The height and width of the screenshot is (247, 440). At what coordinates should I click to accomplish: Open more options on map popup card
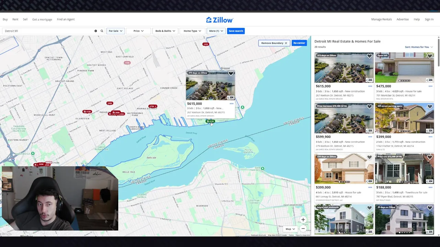(x=231, y=104)
